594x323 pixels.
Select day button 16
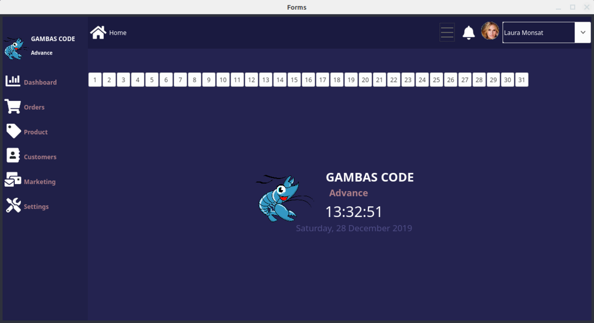click(x=308, y=80)
